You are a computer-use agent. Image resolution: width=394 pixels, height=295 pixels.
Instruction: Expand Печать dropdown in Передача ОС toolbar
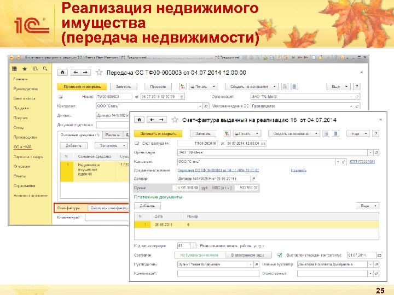pyautogui.click(x=214, y=86)
